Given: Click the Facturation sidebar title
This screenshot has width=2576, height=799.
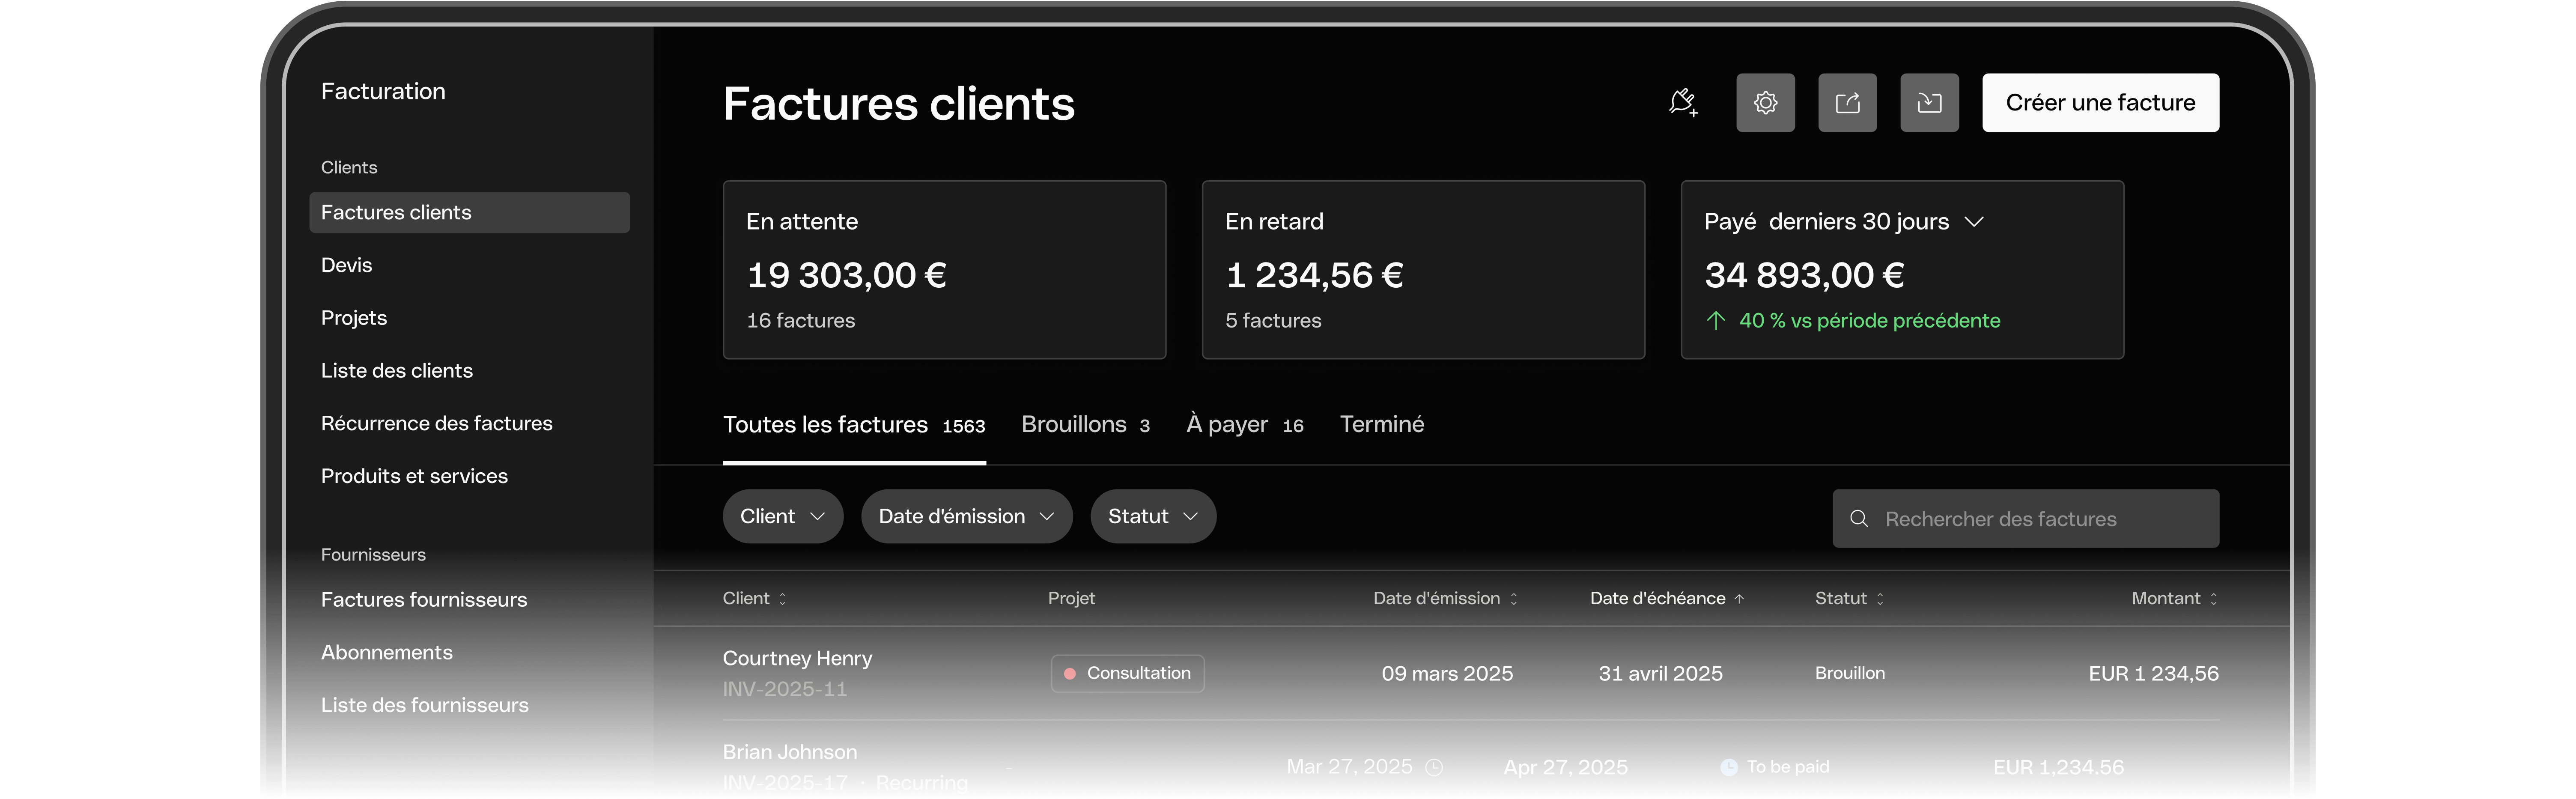Looking at the screenshot, I should tap(383, 91).
